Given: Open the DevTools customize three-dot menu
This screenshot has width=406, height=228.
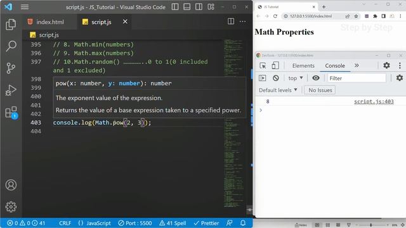Looking at the screenshot, I should (x=400, y=65).
